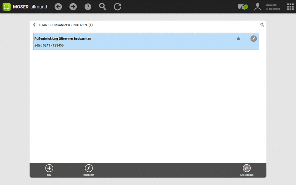Go to START breadcrumb
This screenshot has height=185, width=296.
click(44, 25)
